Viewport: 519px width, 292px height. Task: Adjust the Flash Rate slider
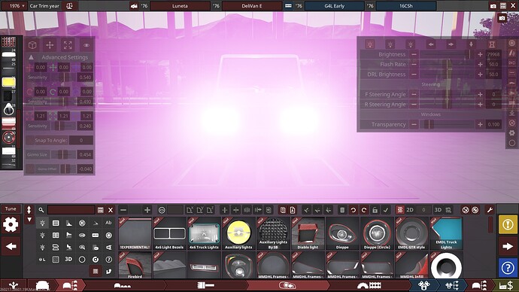tap(447, 65)
